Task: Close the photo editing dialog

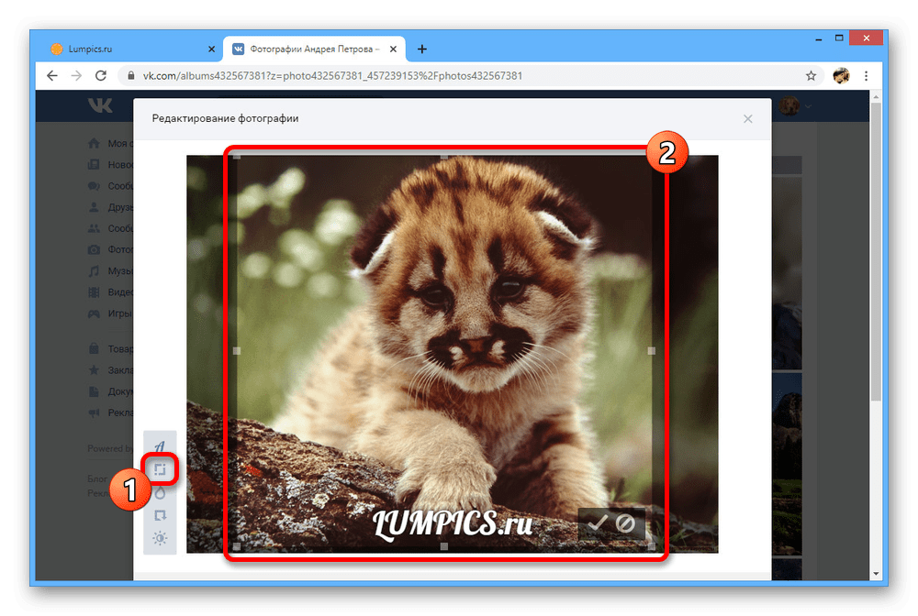Action: coord(747,118)
